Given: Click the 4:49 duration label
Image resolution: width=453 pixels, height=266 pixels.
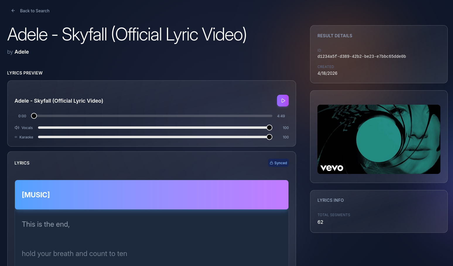Looking at the screenshot, I should pyautogui.click(x=281, y=116).
